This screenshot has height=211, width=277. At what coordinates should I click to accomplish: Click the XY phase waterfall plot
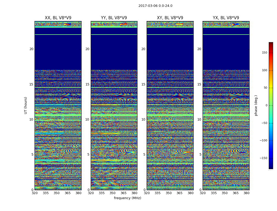170,105
